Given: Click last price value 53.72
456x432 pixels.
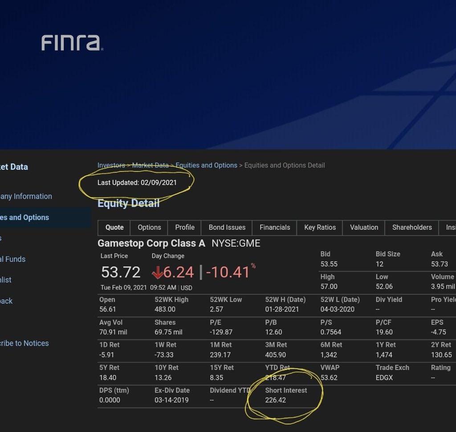Looking at the screenshot, I should (x=121, y=272).
